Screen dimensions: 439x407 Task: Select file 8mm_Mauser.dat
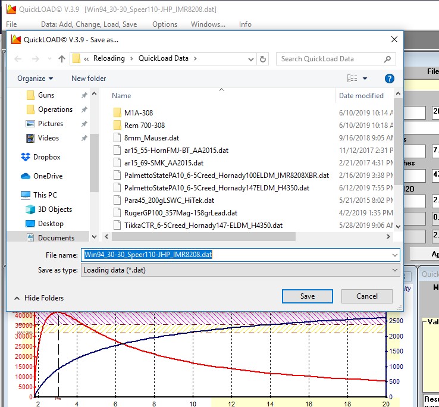[x=146, y=138]
